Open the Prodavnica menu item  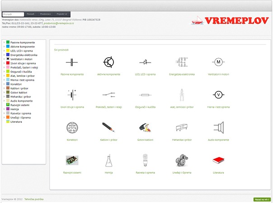[x=45, y=14]
